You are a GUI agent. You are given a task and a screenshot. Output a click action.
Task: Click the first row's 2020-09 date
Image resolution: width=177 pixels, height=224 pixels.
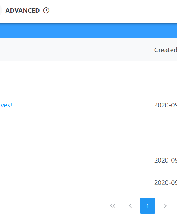click(x=165, y=105)
